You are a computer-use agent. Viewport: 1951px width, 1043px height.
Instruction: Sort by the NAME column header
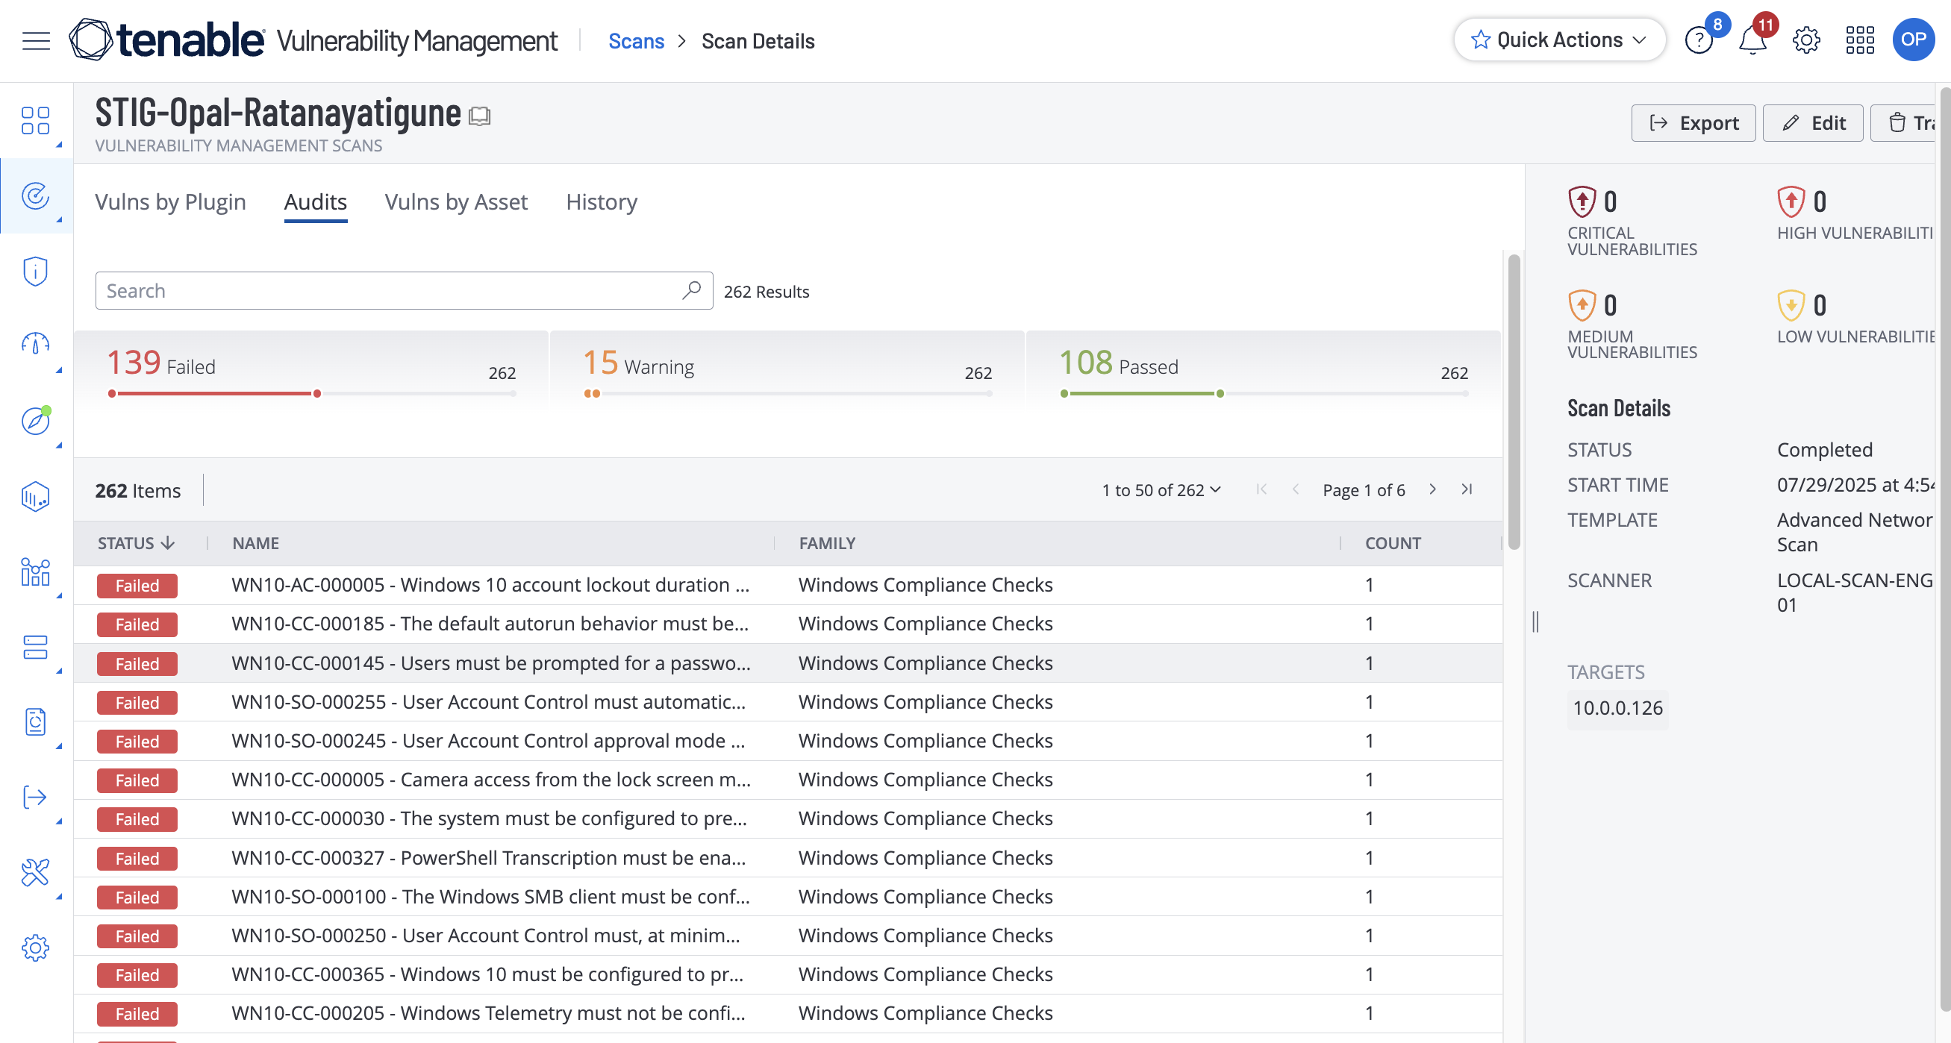255,543
